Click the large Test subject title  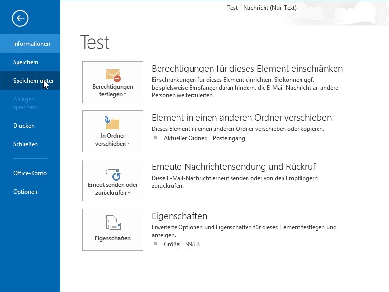(95, 42)
